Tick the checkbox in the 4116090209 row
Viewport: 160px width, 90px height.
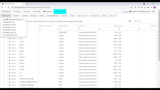tap(4, 79)
